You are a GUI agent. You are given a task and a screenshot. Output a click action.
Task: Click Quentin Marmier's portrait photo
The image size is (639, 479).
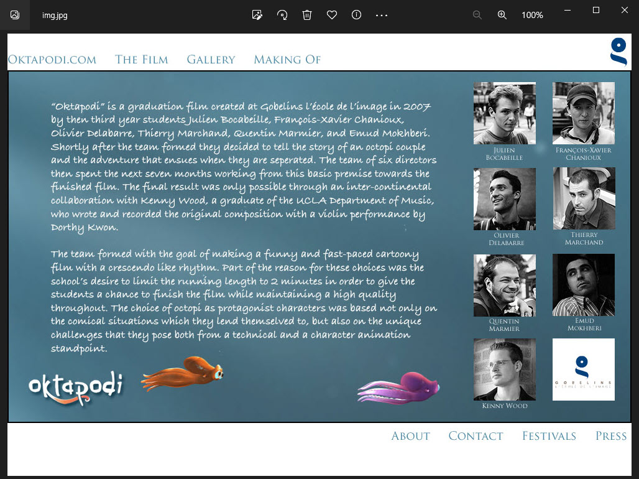click(x=505, y=285)
